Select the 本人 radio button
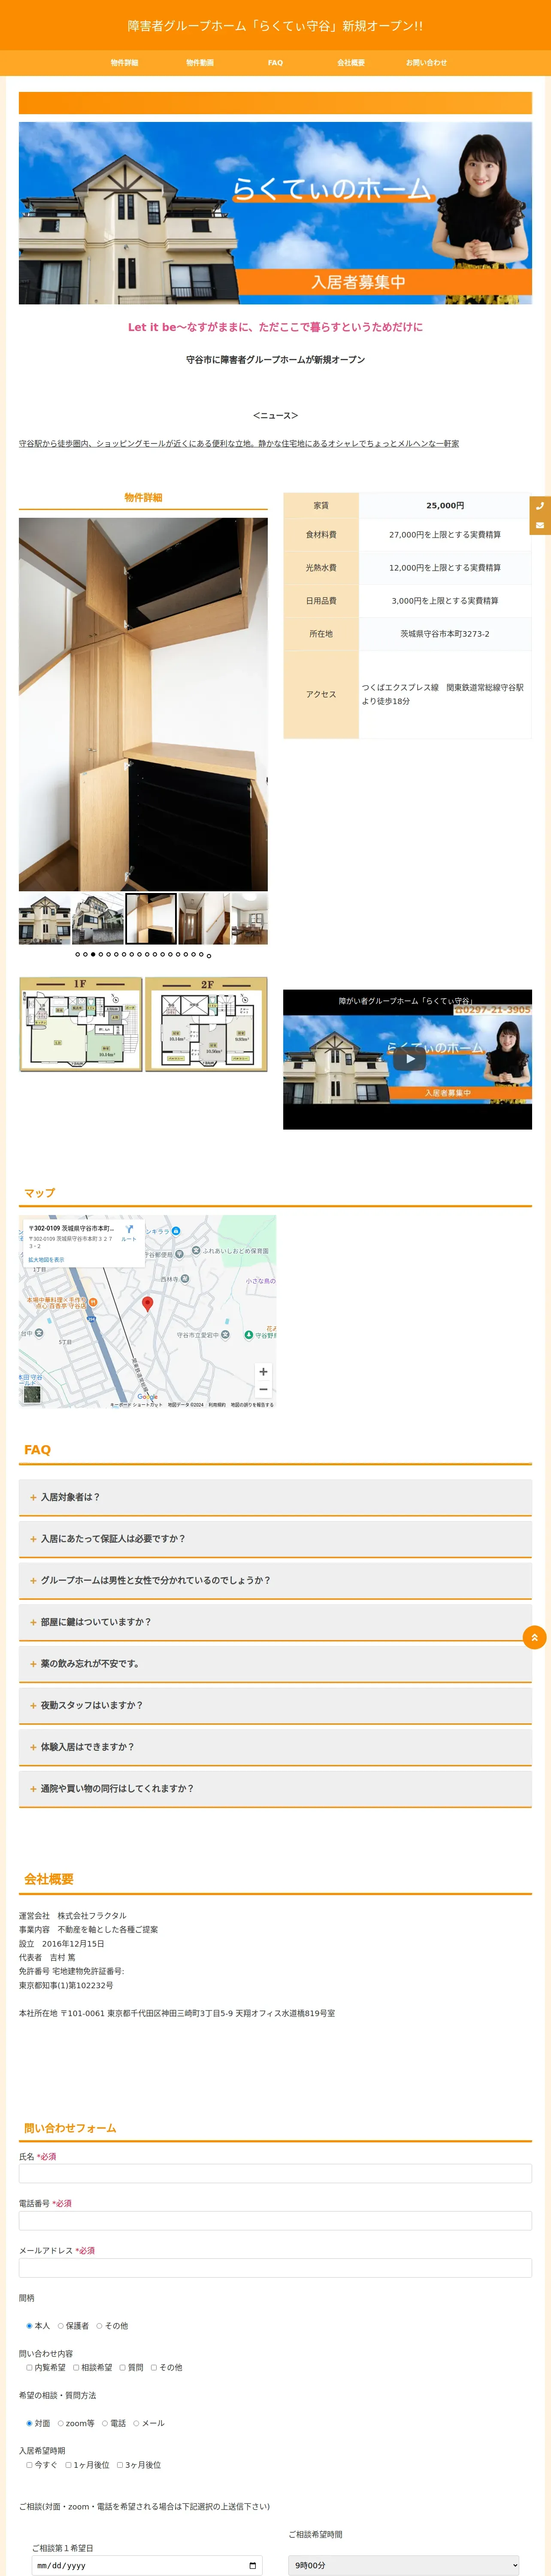551x2576 pixels. point(29,2326)
